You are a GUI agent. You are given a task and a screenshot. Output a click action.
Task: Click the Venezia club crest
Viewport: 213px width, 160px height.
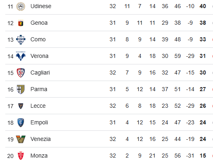tap(21, 139)
